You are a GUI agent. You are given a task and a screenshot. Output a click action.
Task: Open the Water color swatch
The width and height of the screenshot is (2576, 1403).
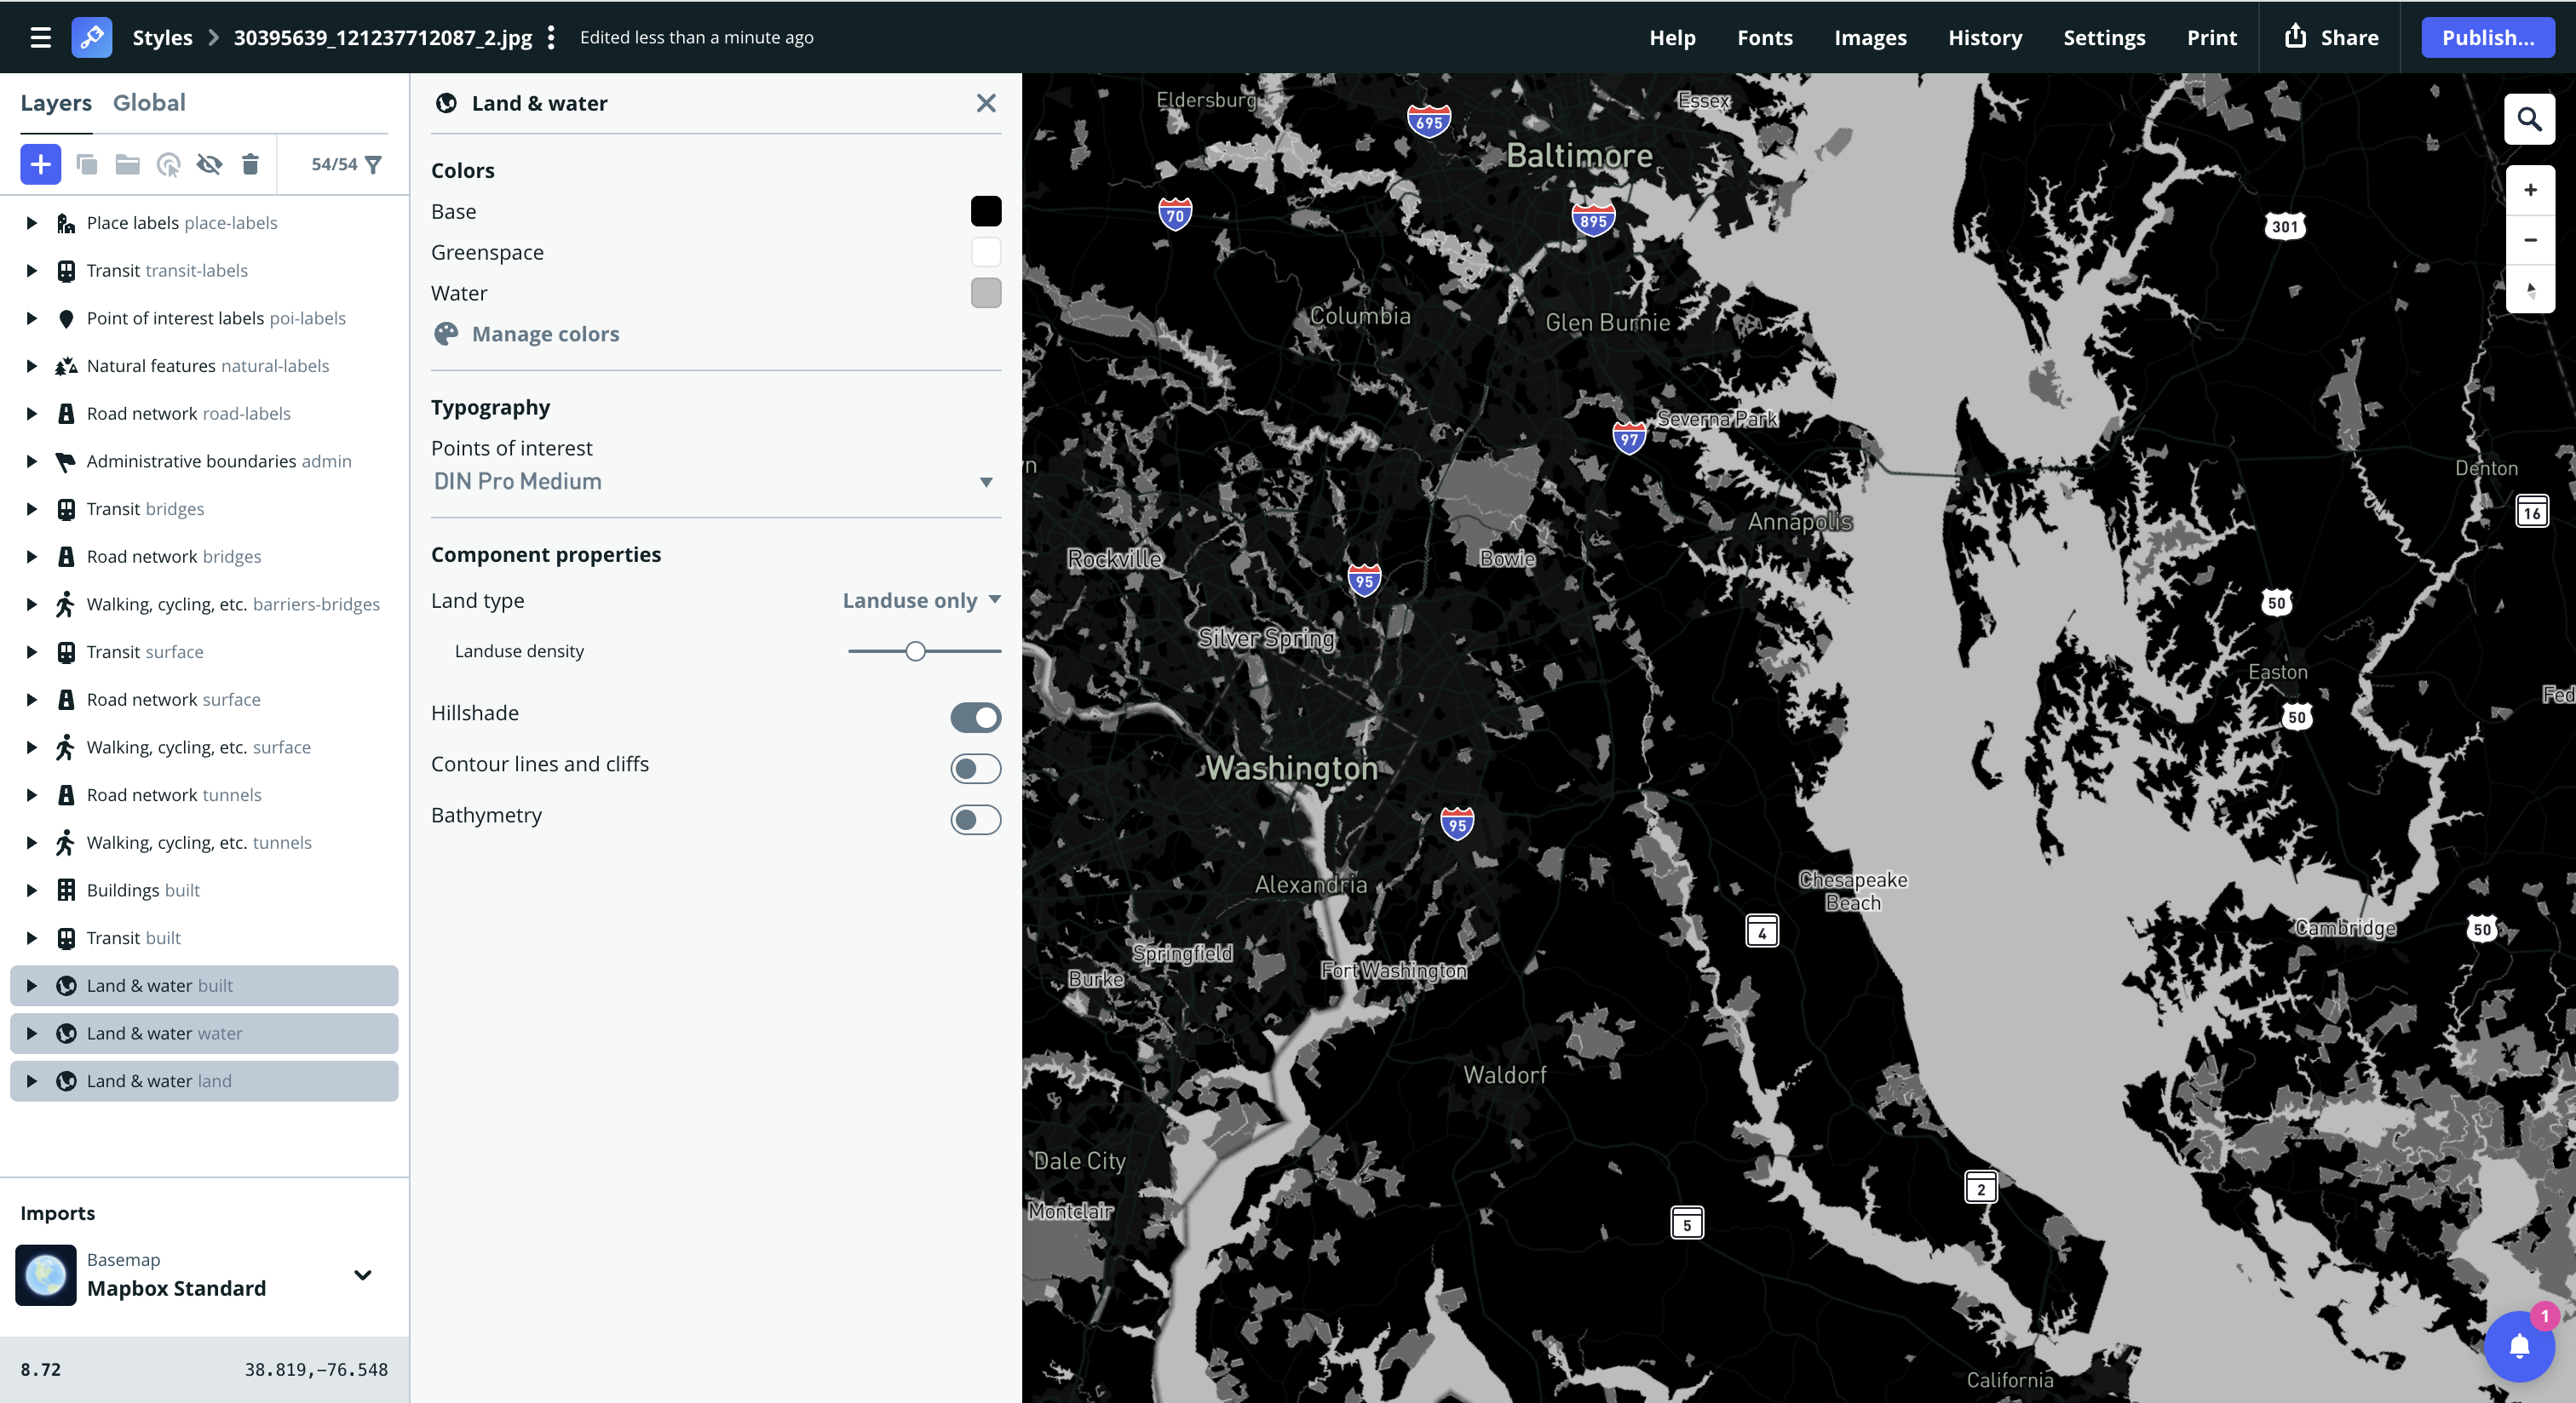pyautogui.click(x=985, y=293)
